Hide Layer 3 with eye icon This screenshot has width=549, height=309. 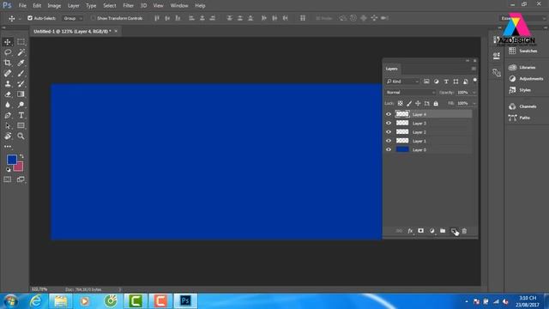point(389,123)
